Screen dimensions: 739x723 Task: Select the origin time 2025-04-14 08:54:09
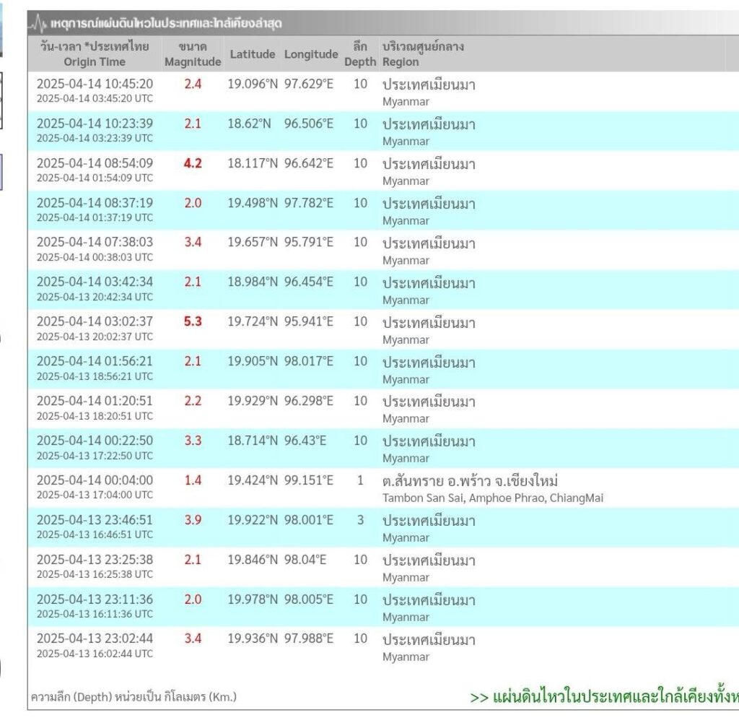(x=95, y=163)
